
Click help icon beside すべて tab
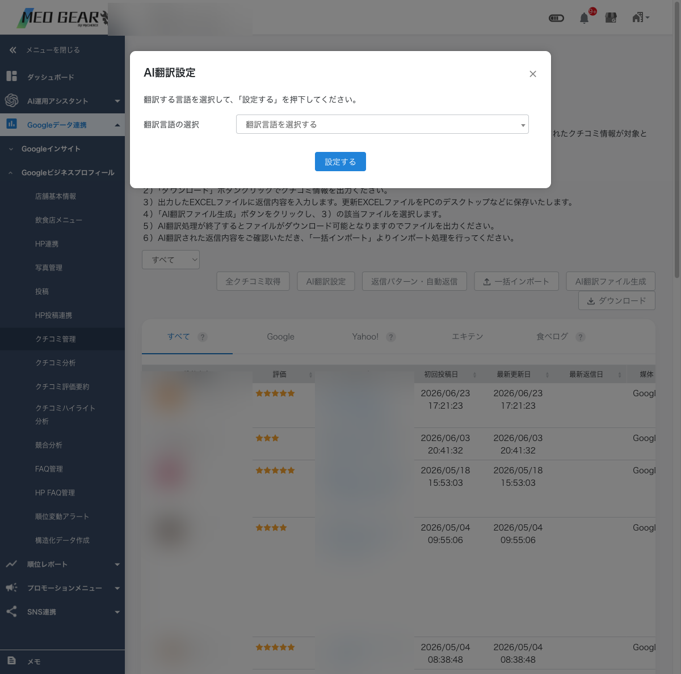203,337
